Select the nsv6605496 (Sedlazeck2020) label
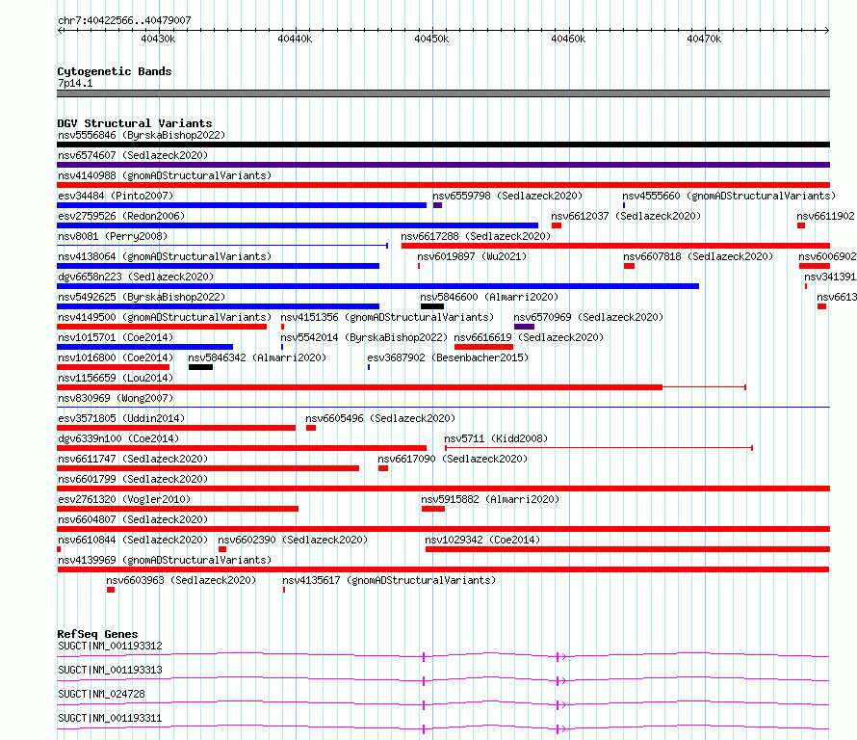The width and height of the screenshot is (857, 740). pos(379,418)
